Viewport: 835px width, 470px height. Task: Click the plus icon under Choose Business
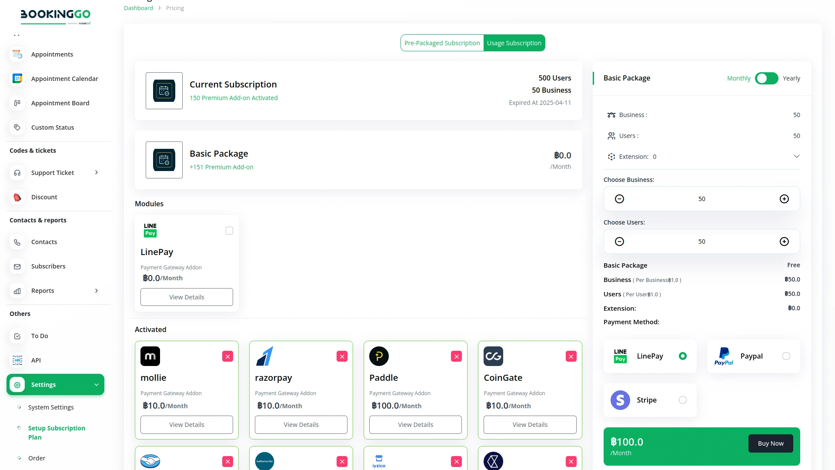[784, 199]
